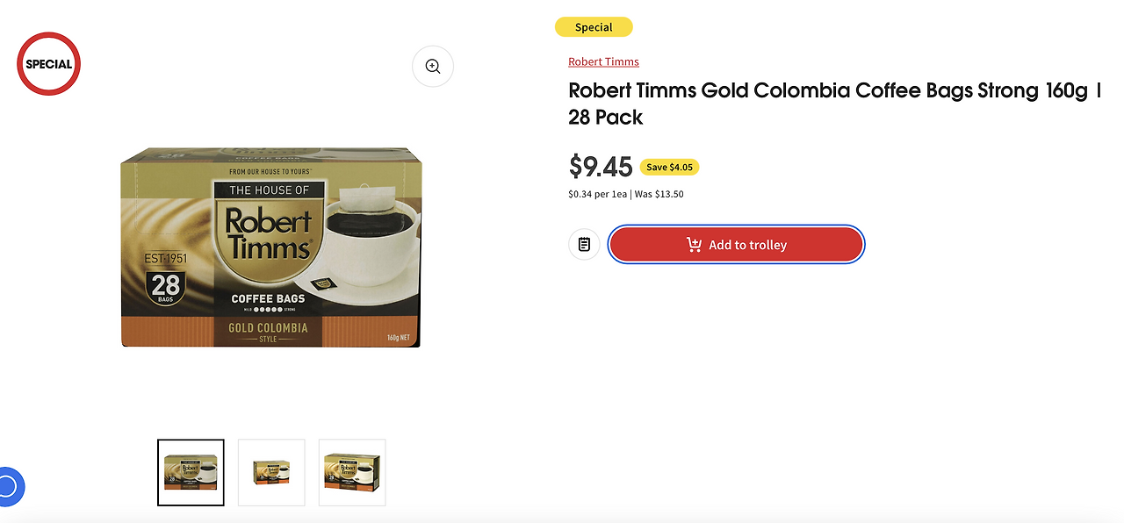Click the yellow Special tag above brand name
The width and height of the screenshot is (1124, 523).
click(x=594, y=27)
